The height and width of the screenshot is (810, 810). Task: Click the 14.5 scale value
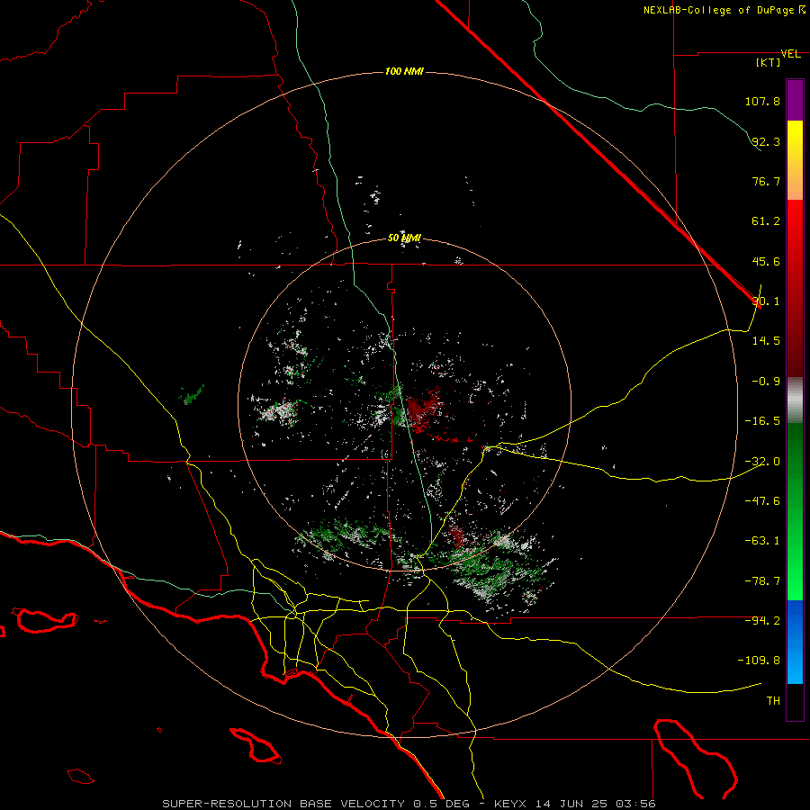point(766,341)
